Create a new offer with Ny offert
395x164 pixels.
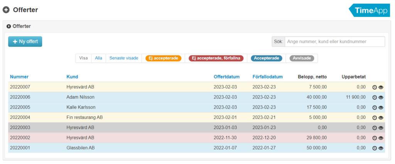[25, 42]
